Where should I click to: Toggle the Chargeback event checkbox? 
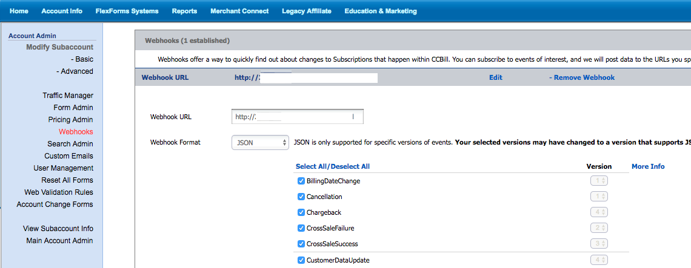point(301,212)
